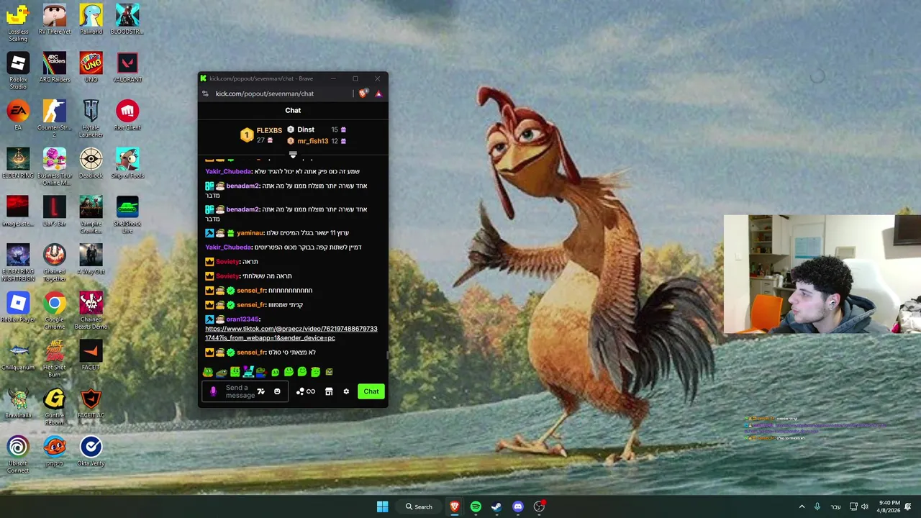Select the Okta Verify desktop icon
Image resolution: width=921 pixels, height=518 pixels.
pyautogui.click(x=91, y=451)
